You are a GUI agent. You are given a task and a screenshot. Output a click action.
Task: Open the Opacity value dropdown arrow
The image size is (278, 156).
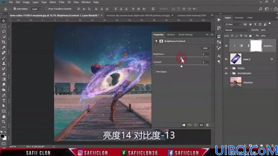pyautogui.click(x=269, y=30)
